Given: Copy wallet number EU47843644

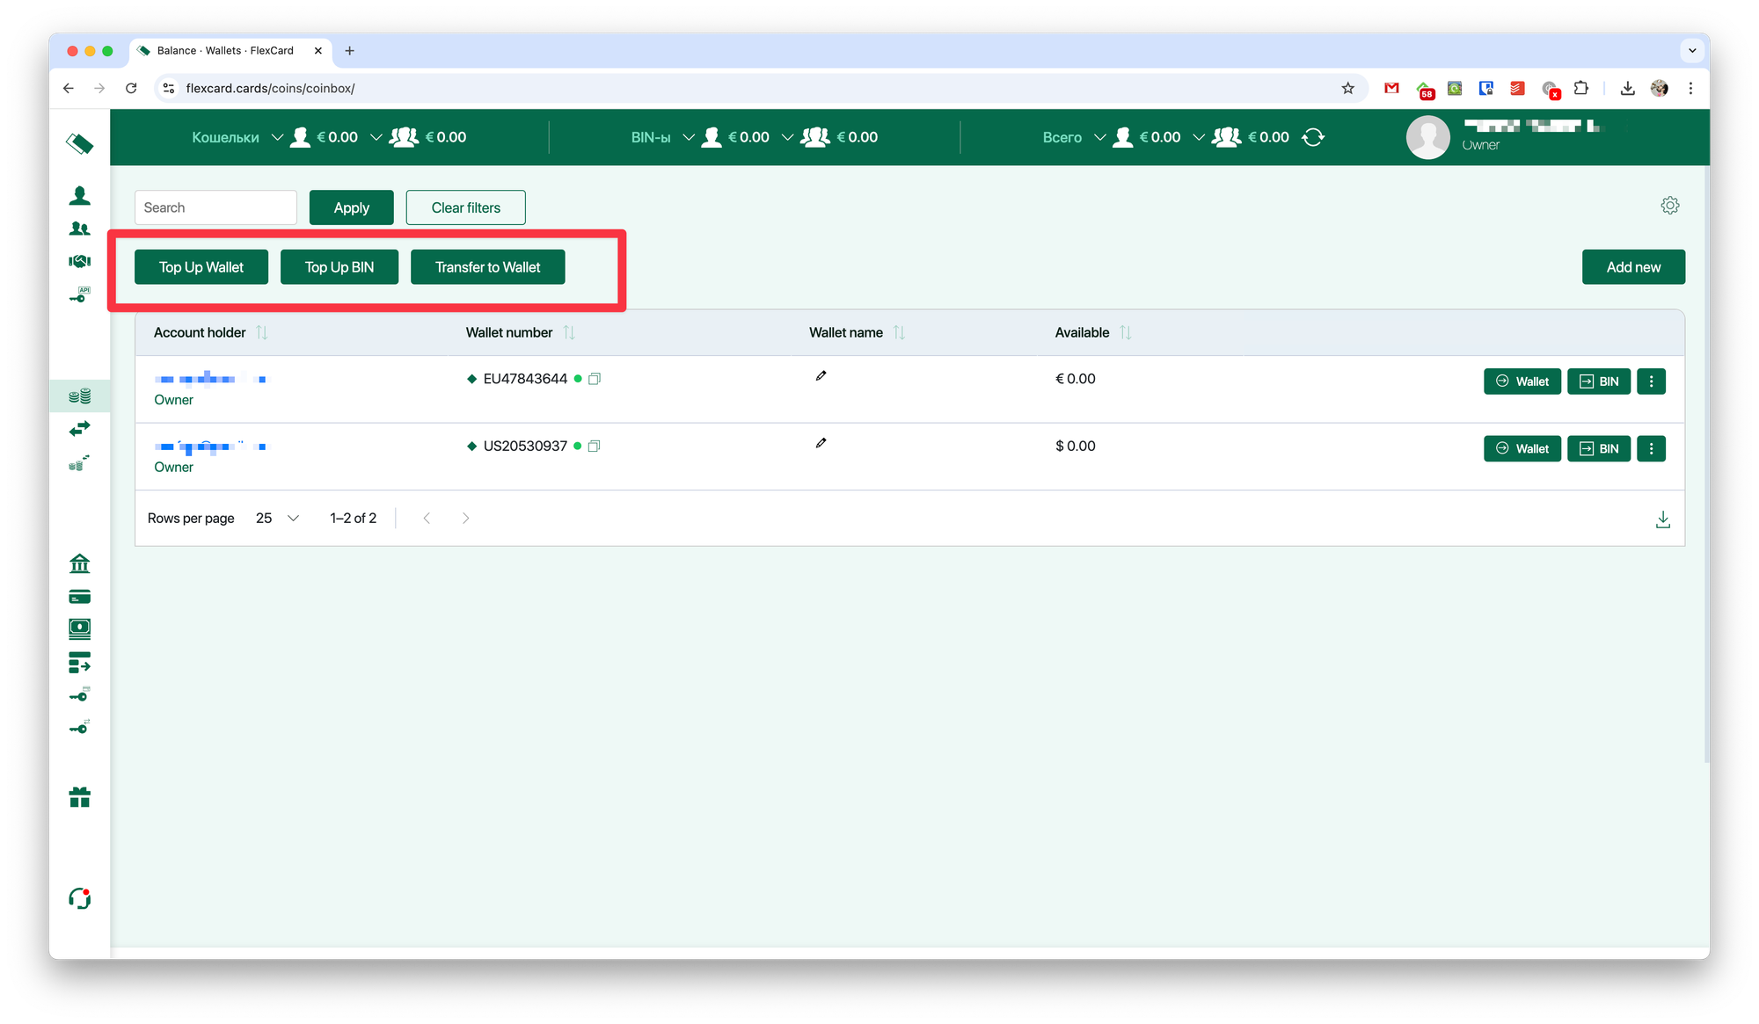Looking at the screenshot, I should click(595, 379).
